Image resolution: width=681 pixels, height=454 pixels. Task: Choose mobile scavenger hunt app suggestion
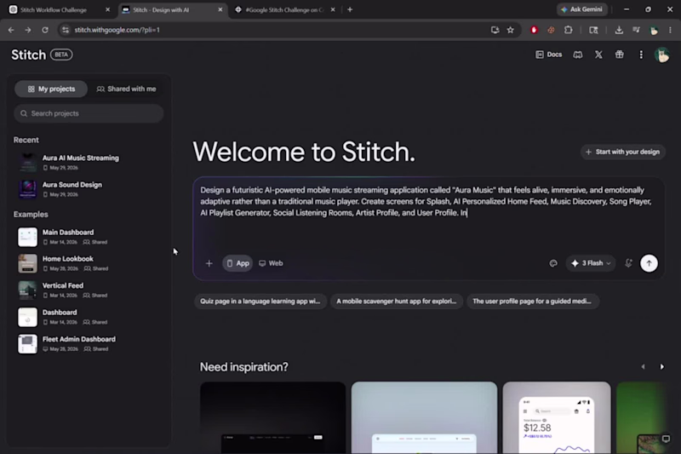point(396,301)
